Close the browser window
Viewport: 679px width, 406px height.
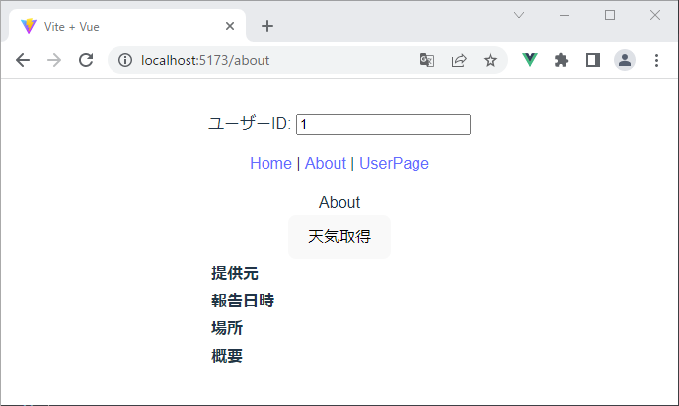(x=655, y=15)
